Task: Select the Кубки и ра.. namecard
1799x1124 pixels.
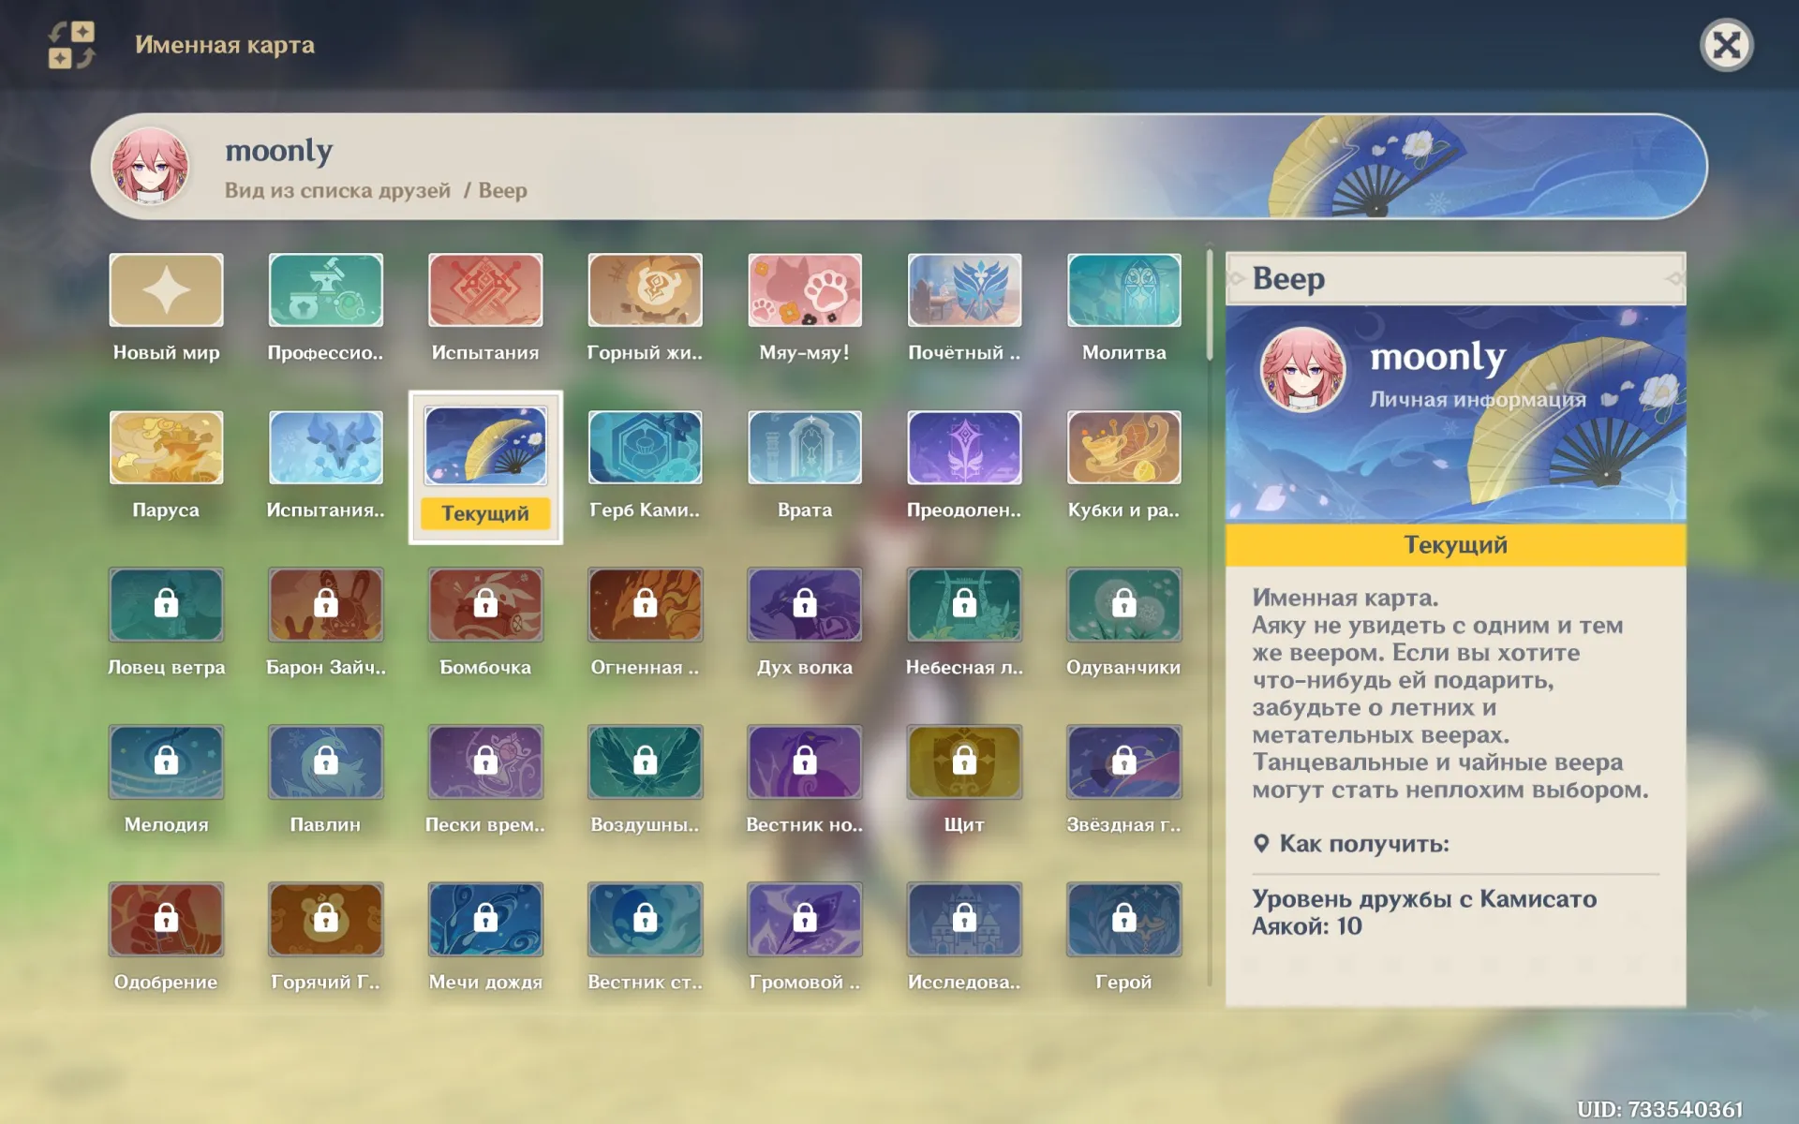Action: click(1124, 448)
